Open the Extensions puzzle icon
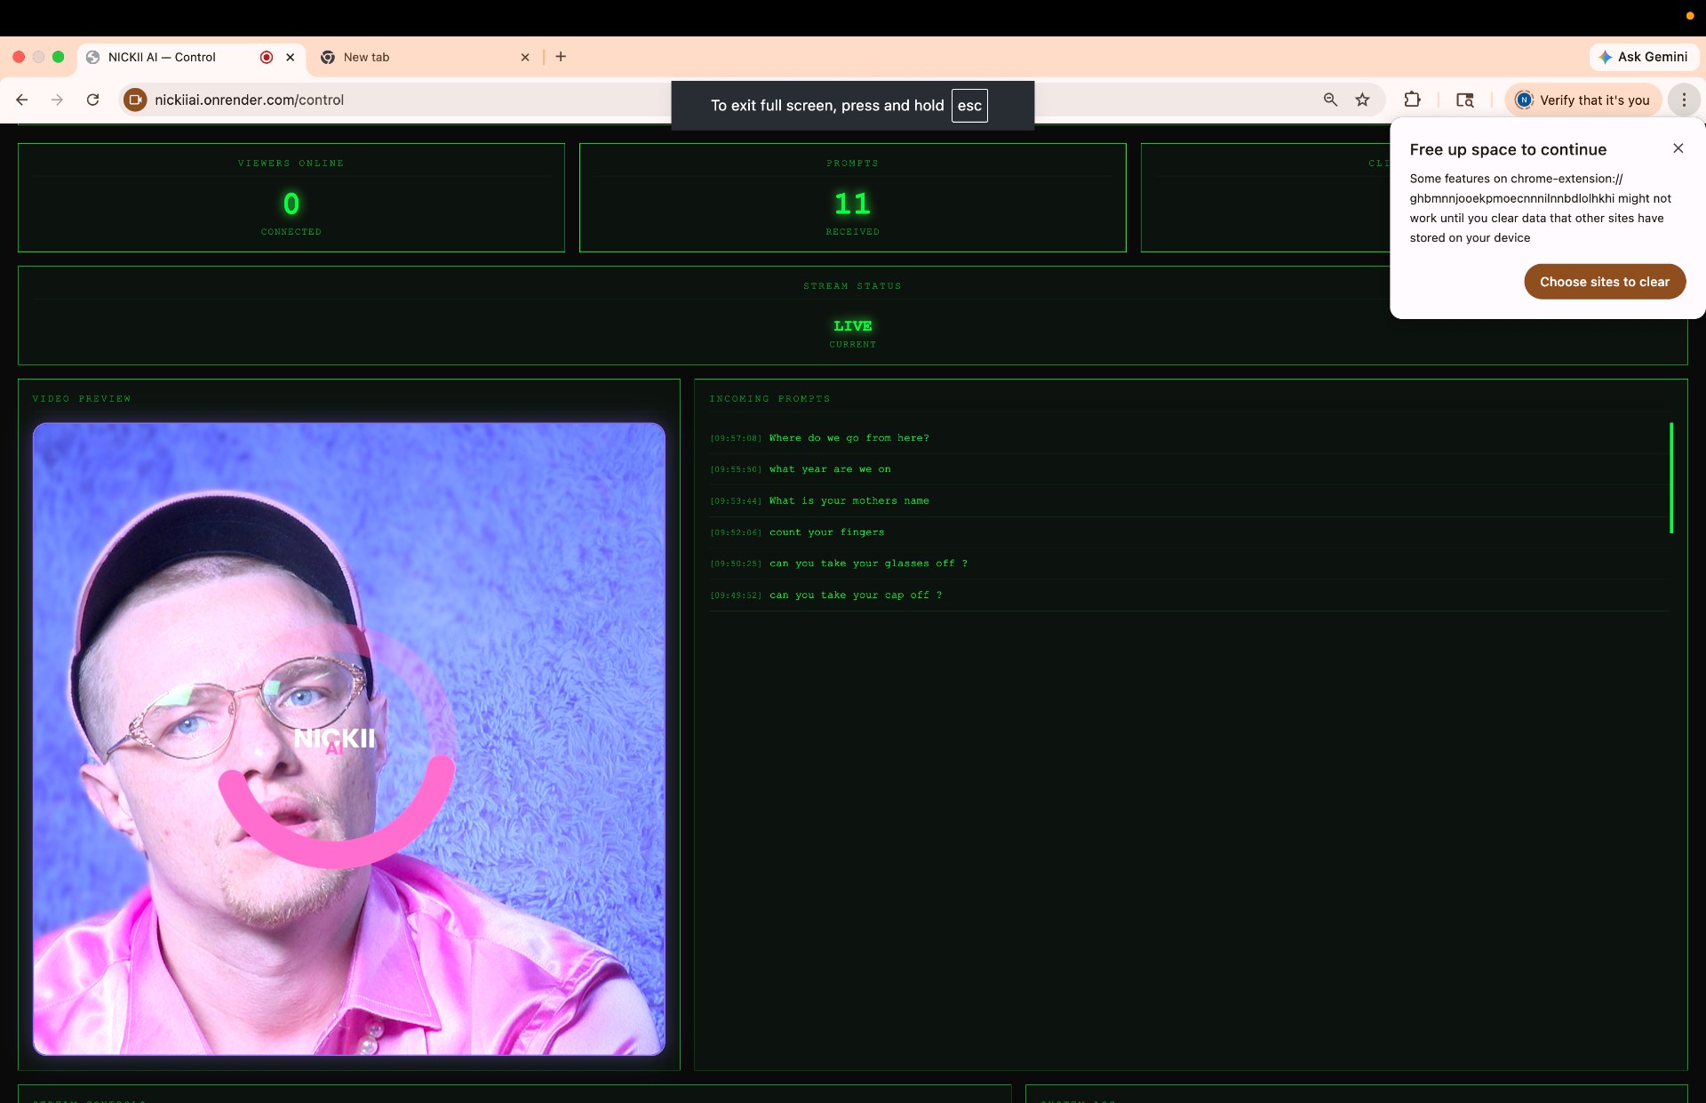The width and height of the screenshot is (1706, 1103). click(x=1412, y=100)
